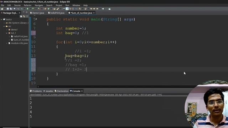Screen dimensions: 228x128
Task: Toggle Link with Editor in Package Explorer
Action: pyautogui.click(x=24, y=16)
